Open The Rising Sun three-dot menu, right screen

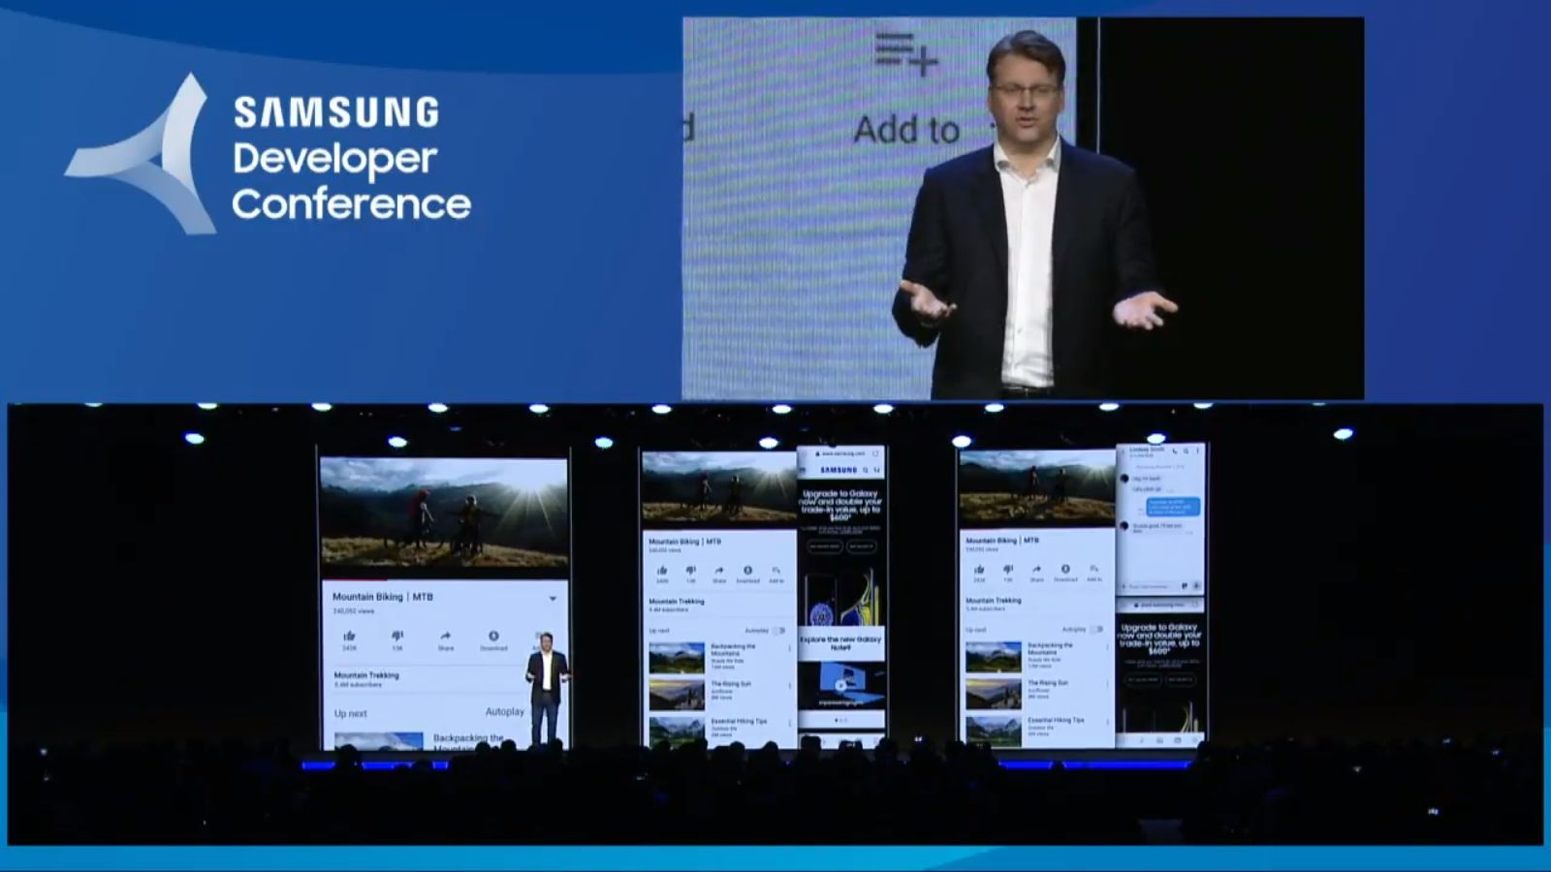point(1107,684)
